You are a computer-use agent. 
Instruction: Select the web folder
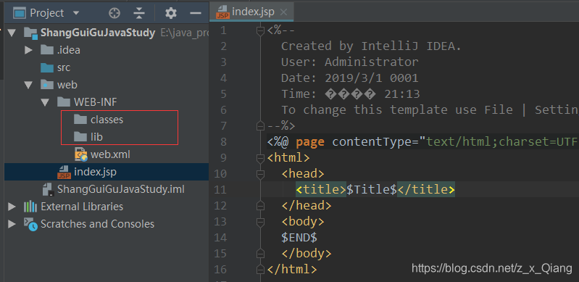(67, 85)
